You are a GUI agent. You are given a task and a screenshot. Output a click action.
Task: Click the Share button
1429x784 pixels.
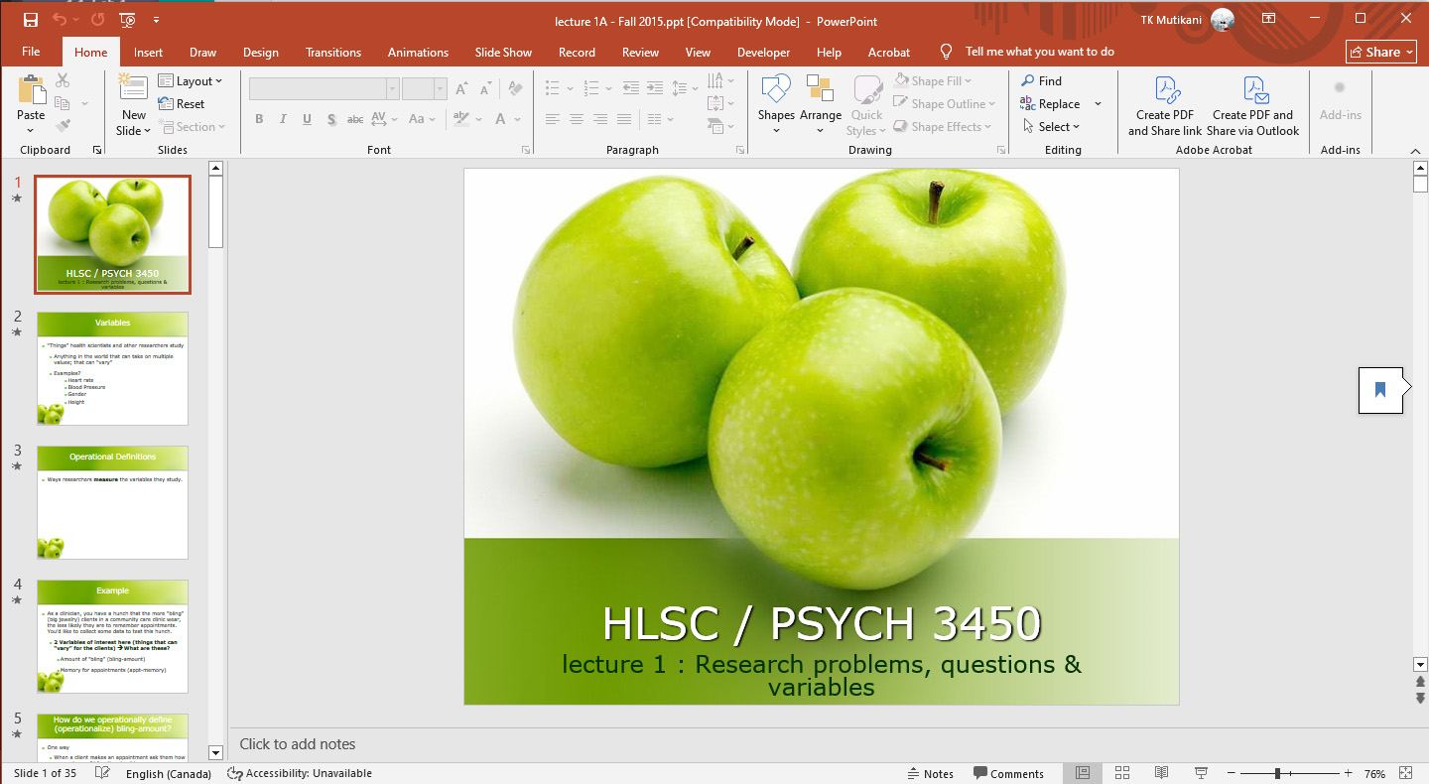pyautogui.click(x=1380, y=53)
